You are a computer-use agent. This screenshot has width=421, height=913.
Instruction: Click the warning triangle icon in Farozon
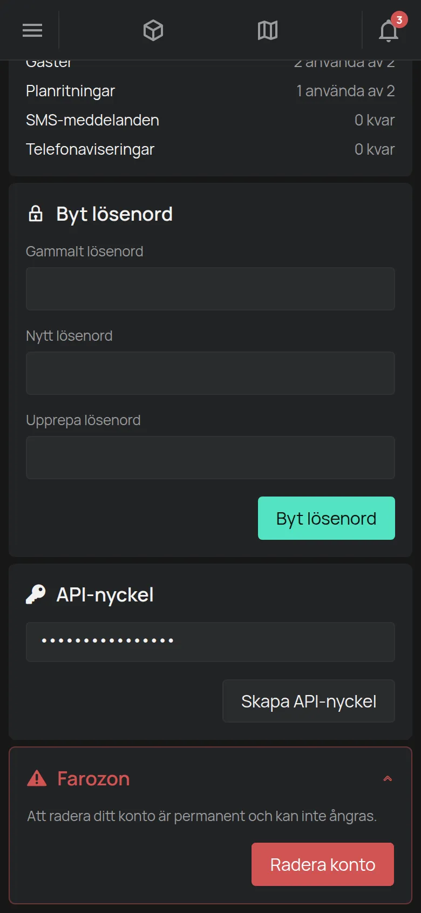coord(37,778)
